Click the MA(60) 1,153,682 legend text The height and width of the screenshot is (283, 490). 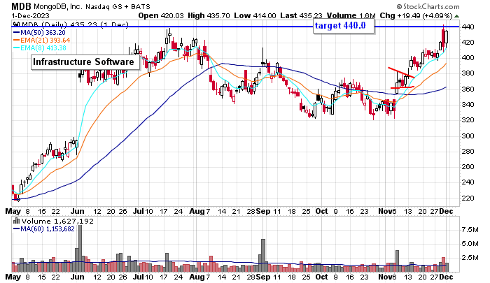click(x=48, y=229)
